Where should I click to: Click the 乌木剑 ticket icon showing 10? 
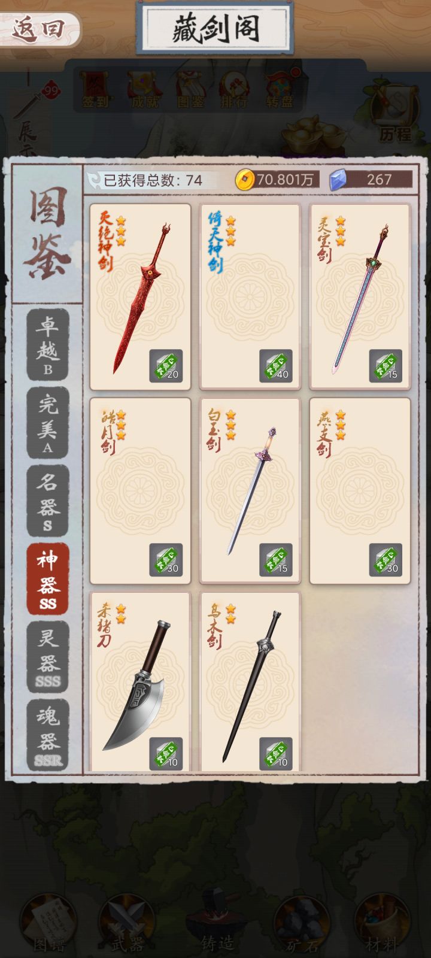[x=276, y=754]
